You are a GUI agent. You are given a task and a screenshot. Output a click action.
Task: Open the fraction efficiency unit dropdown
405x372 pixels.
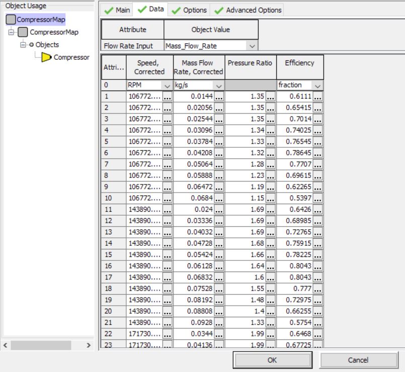click(x=317, y=85)
